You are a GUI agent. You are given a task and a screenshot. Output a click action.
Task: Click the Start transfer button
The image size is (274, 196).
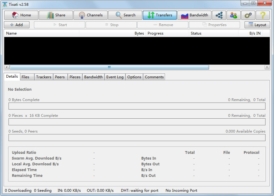pos(60,25)
